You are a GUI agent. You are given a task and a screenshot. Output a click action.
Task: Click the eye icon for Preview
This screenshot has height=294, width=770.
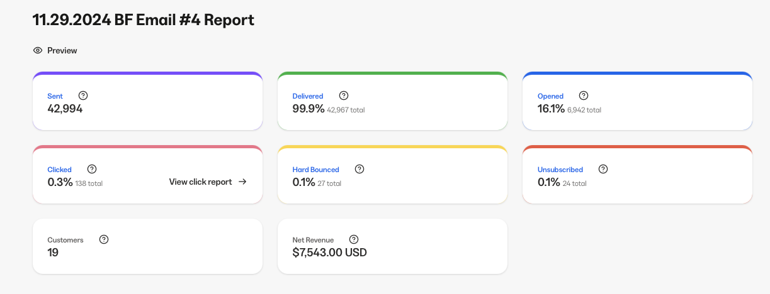point(38,50)
